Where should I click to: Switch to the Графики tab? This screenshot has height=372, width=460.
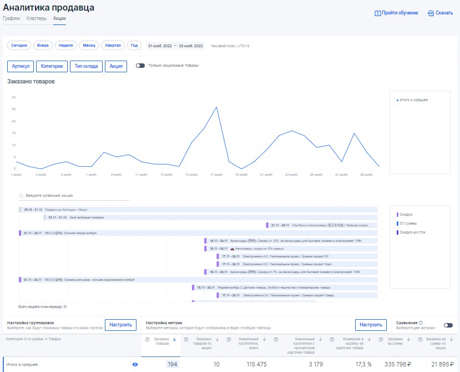[11, 18]
